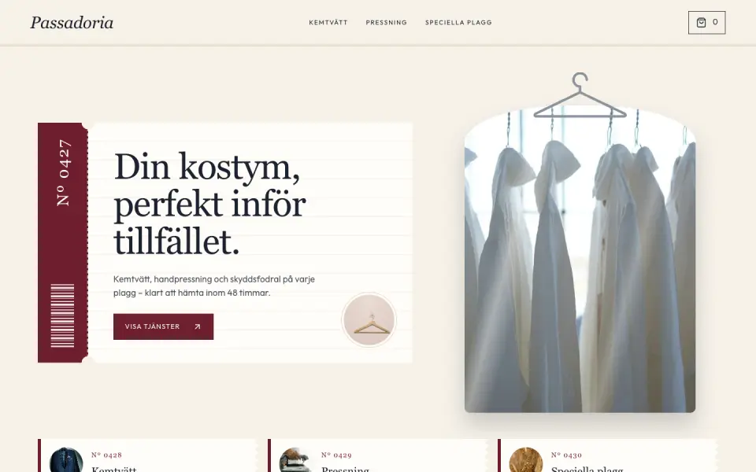The height and width of the screenshot is (472, 756).
Task: Click the barcode graphic on the ticket stub
Action: tap(63, 315)
